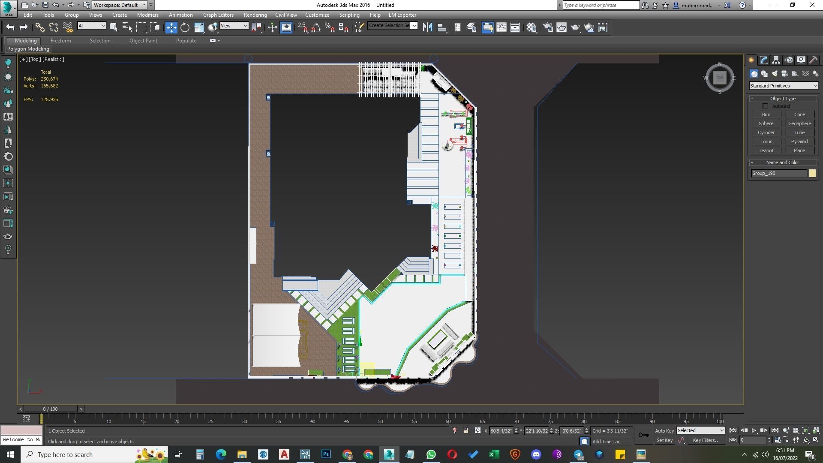Collapse the Object Type rollout
The width and height of the screenshot is (823, 463).
[x=783, y=99]
